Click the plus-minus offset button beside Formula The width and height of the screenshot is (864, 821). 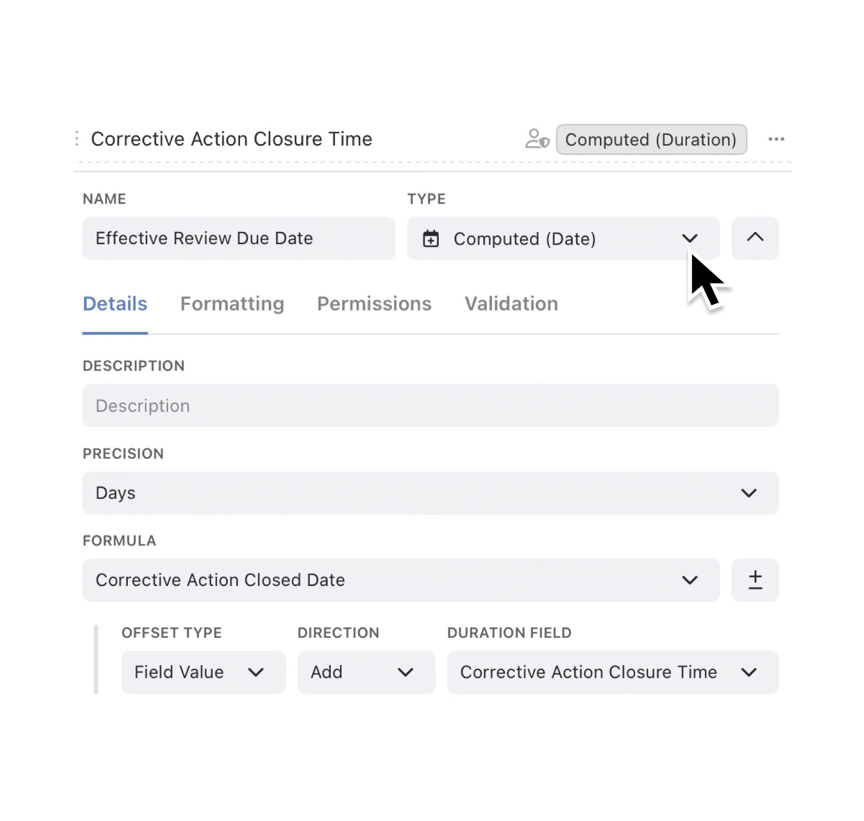pos(755,580)
